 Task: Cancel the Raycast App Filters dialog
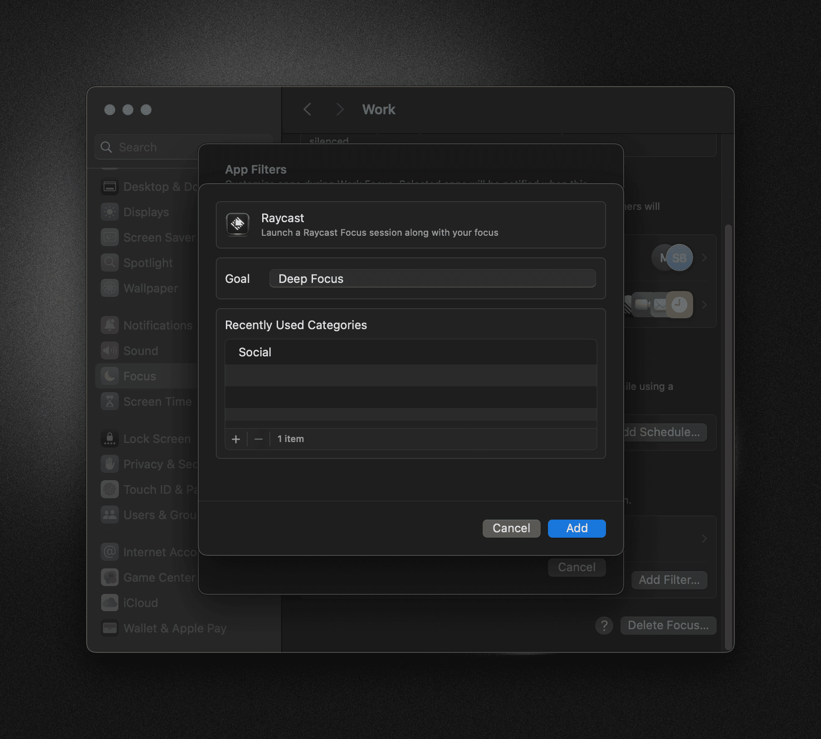point(511,528)
